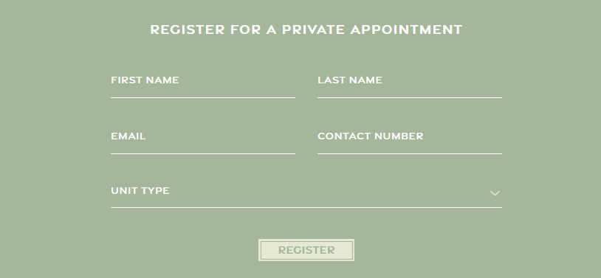Focus the Last Name input field
Viewport: 601px width, 278px height.
[x=410, y=83]
